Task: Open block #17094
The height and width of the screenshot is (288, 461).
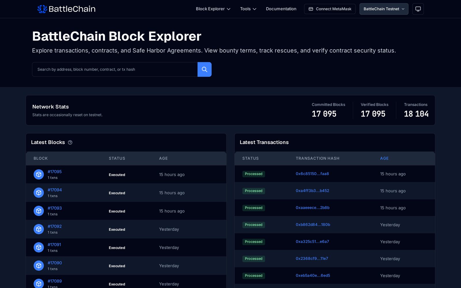Action: coord(55,190)
